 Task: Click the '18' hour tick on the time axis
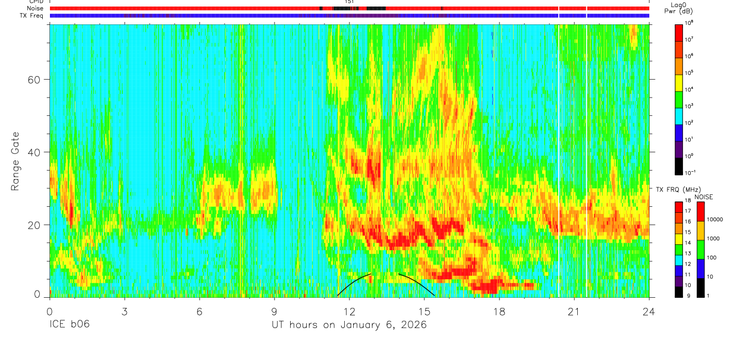pyautogui.click(x=499, y=311)
